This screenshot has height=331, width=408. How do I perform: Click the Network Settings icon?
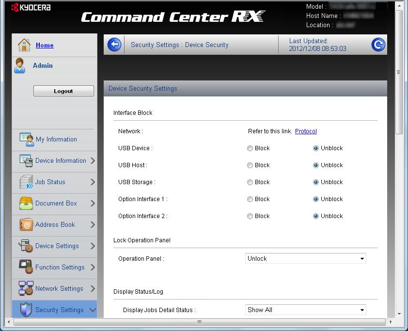pyautogui.click(x=26, y=288)
